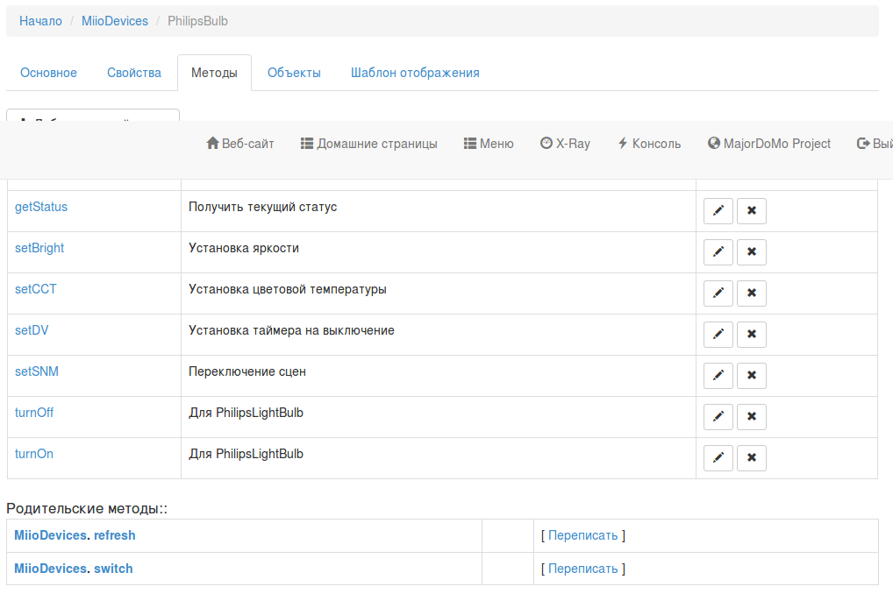Remove the turnOn method with X icon

click(752, 458)
